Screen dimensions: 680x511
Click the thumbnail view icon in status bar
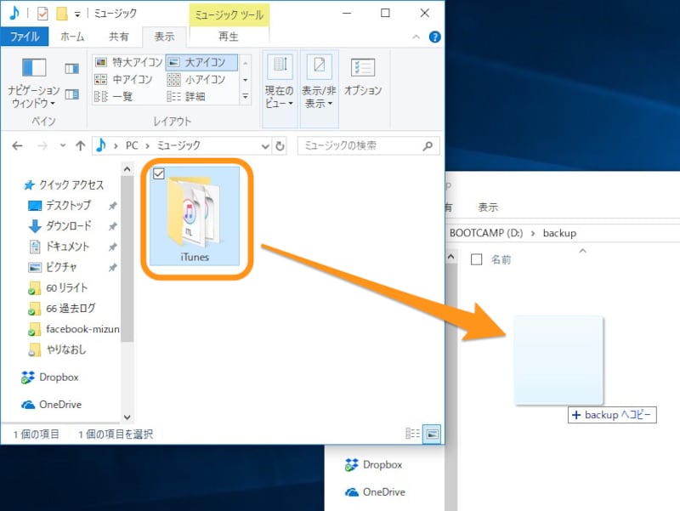pyautogui.click(x=432, y=434)
